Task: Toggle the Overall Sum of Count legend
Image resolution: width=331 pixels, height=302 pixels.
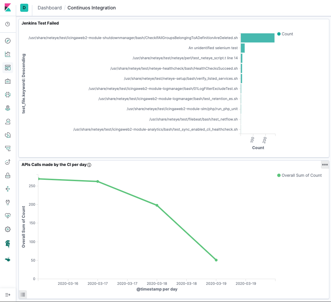Action: tap(299, 175)
